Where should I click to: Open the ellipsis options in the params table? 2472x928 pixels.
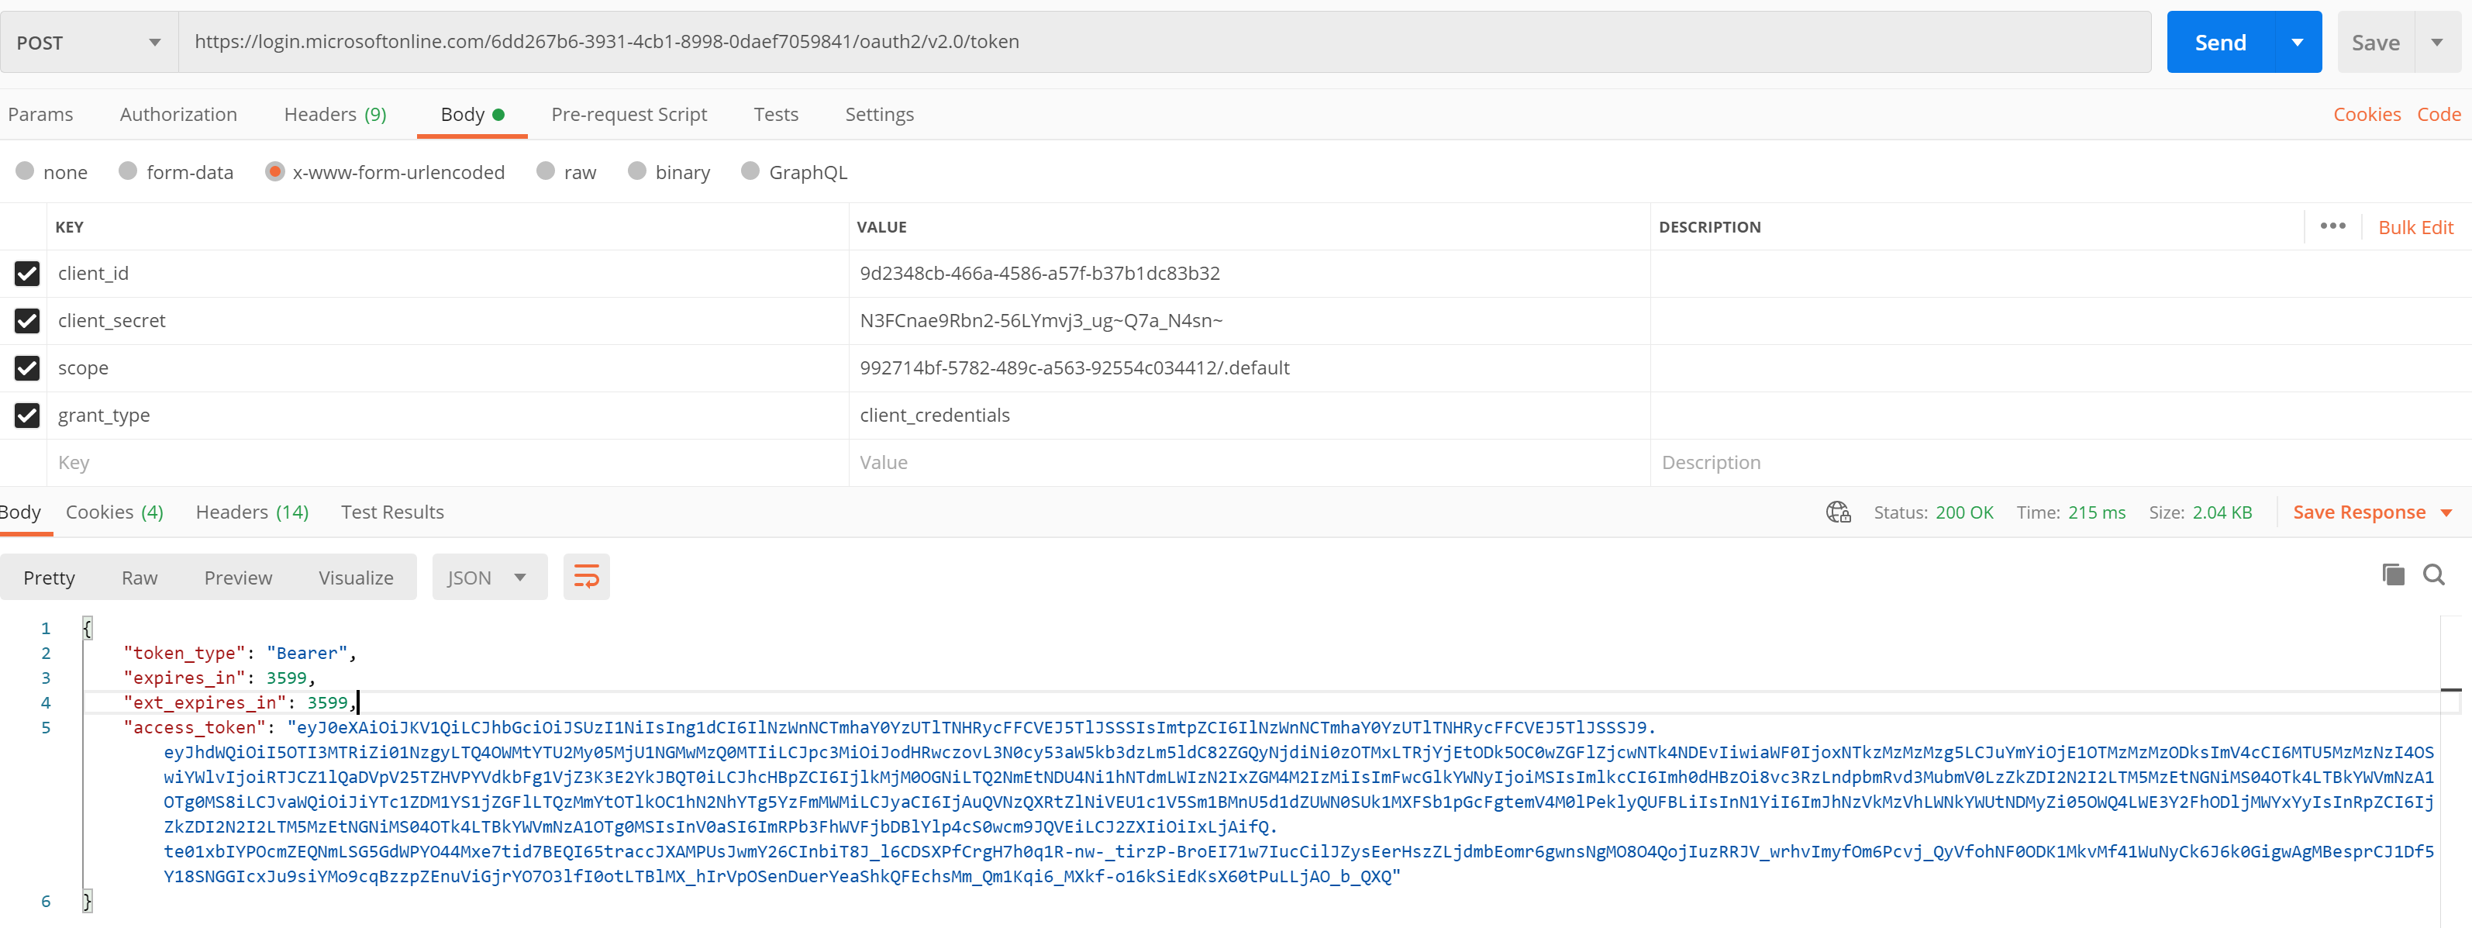click(x=2334, y=226)
